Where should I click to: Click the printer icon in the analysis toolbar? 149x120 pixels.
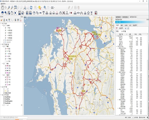click(x=12, y=13)
